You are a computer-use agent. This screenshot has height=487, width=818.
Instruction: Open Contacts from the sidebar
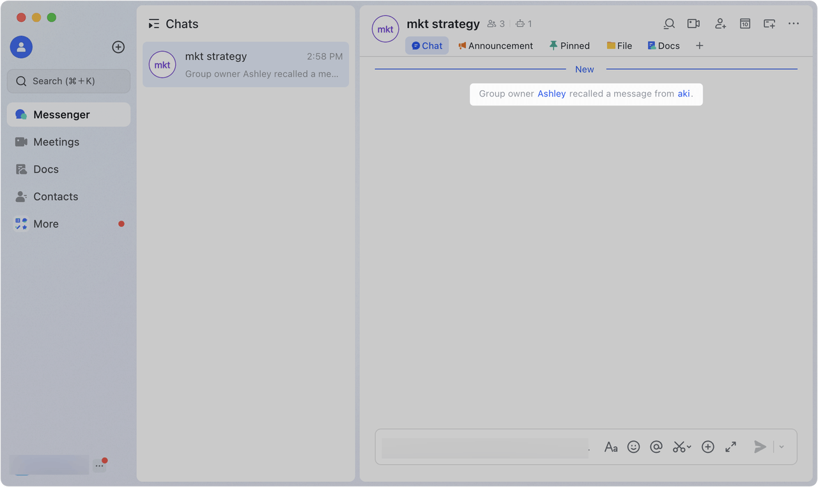tap(55, 196)
